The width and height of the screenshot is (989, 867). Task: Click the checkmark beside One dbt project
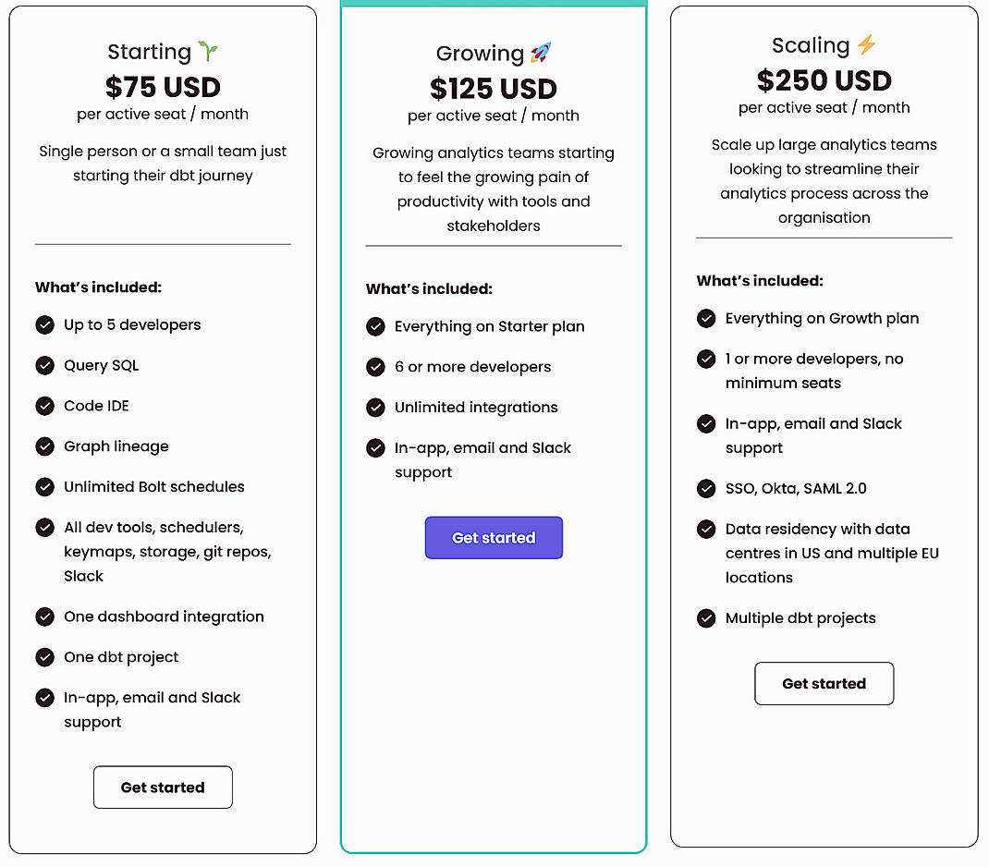click(x=45, y=657)
